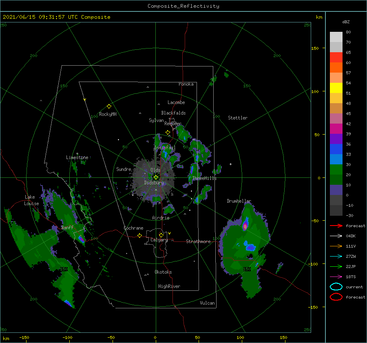
Task: Choose the magenta 18TS arrow legend icon
Action: coord(336,277)
